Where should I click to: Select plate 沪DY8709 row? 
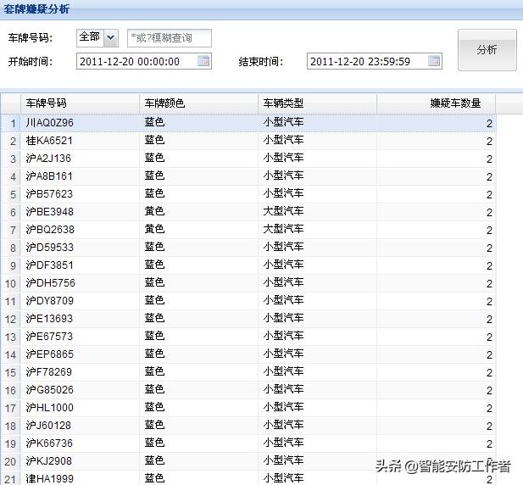248,301
